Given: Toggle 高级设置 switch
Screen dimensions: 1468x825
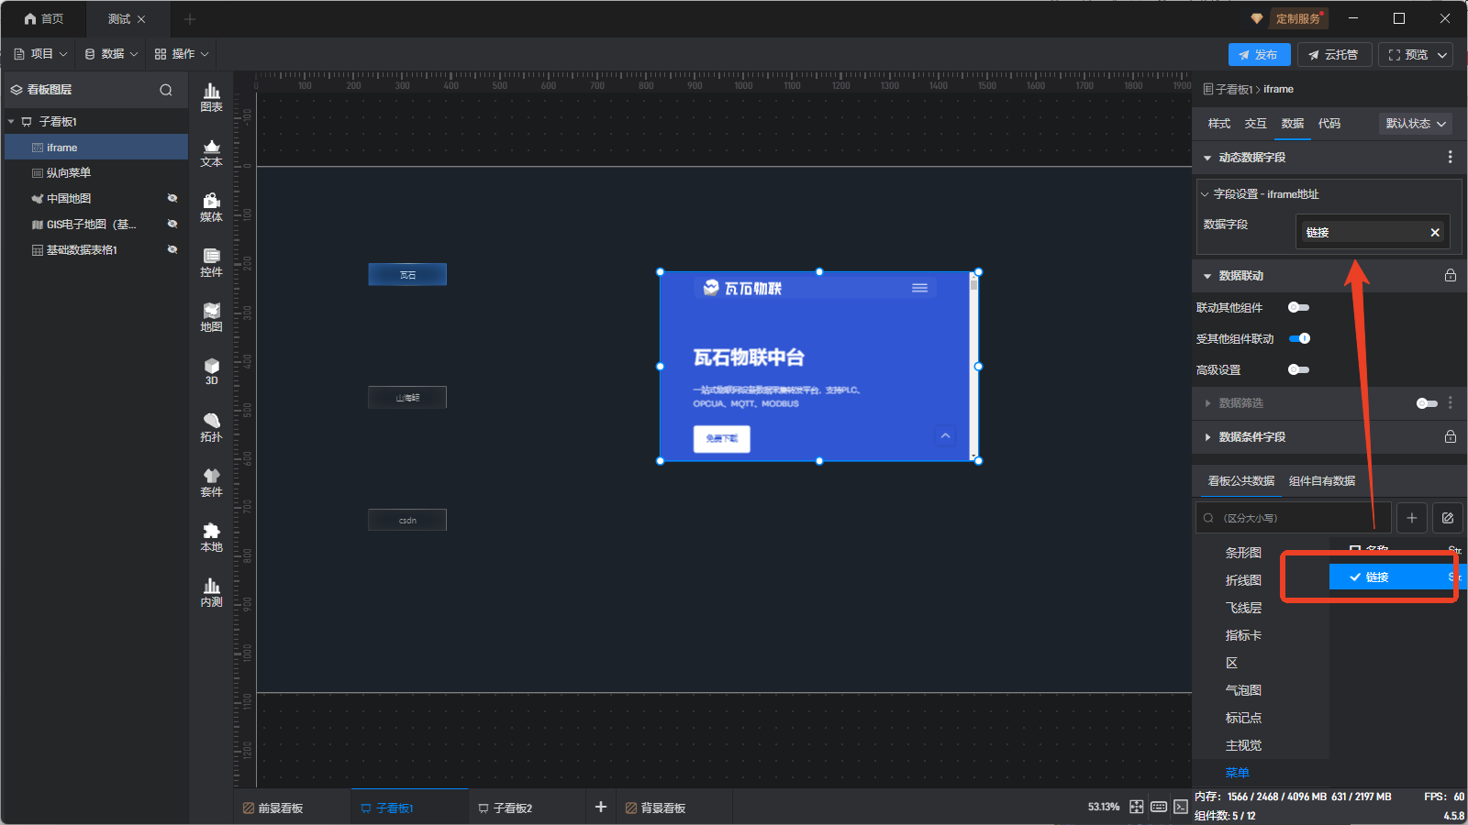Looking at the screenshot, I should 1298,369.
